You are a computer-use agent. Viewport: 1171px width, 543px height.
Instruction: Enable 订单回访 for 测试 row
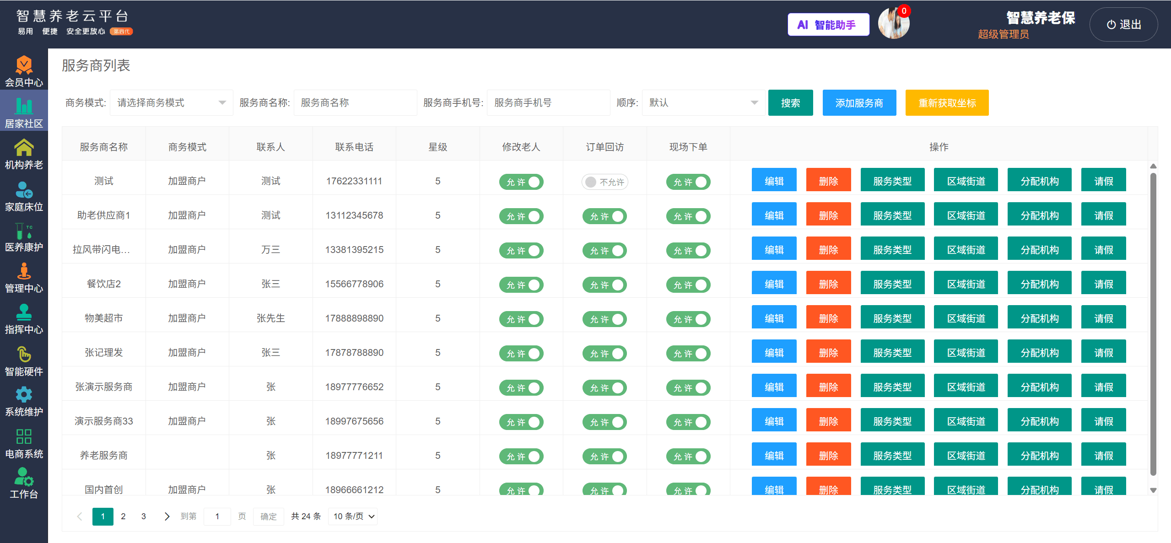604,182
